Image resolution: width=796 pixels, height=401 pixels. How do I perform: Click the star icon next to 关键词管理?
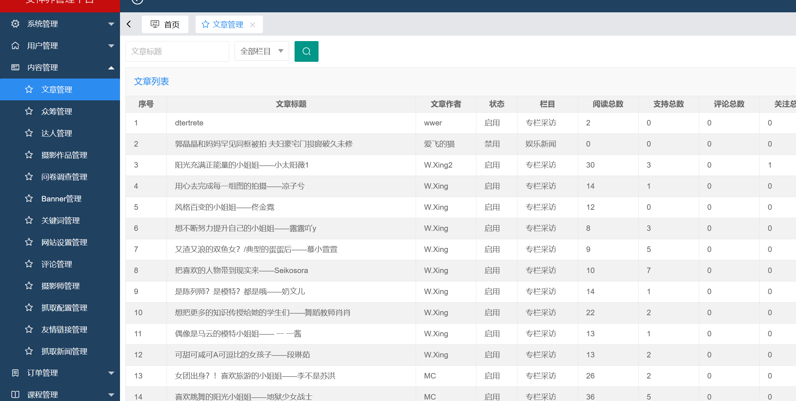pos(29,220)
